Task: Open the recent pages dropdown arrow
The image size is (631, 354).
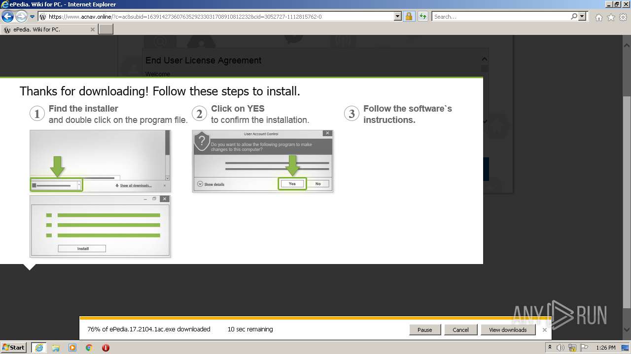Action: (32, 17)
